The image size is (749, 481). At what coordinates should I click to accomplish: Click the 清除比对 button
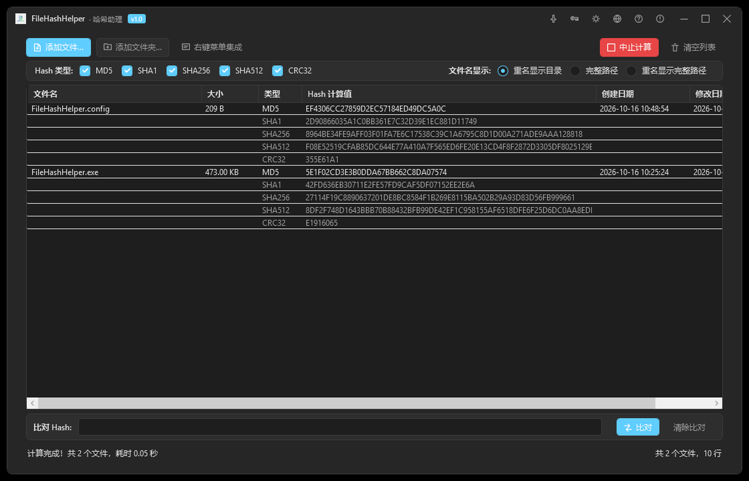click(689, 427)
